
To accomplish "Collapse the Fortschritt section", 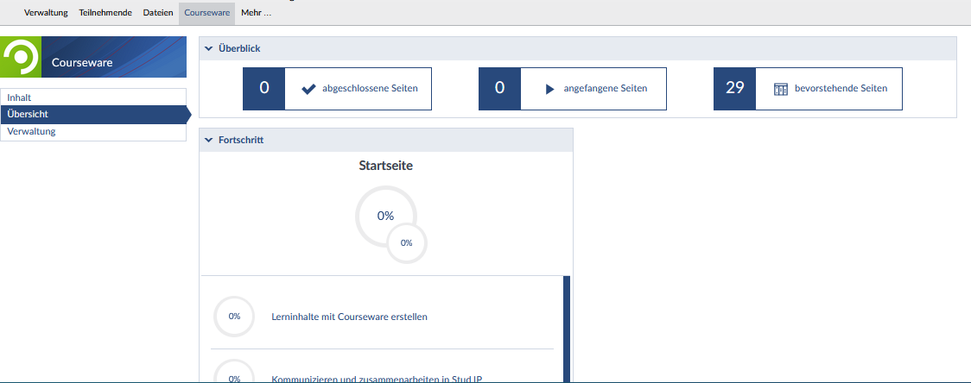I will point(209,140).
